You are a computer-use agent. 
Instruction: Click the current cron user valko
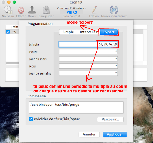point(72,12)
